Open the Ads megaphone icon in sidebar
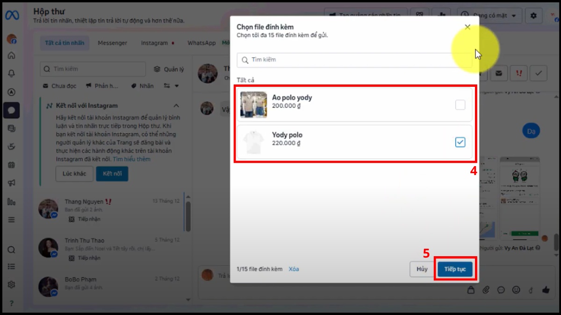This screenshot has width=561, height=315. click(x=12, y=183)
